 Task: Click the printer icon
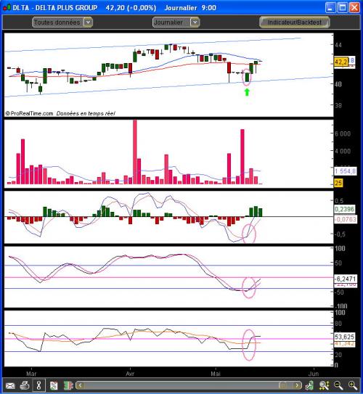(x=25, y=385)
